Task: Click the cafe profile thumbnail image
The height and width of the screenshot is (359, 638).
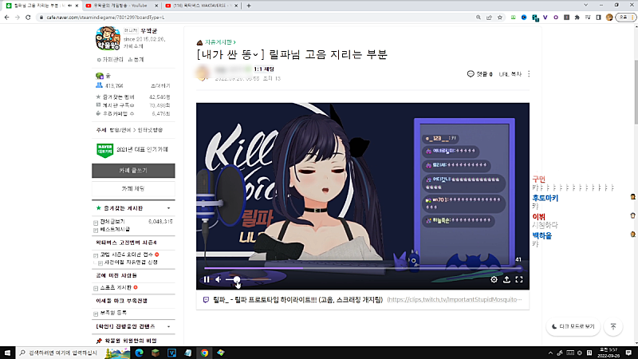Action: [x=108, y=38]
